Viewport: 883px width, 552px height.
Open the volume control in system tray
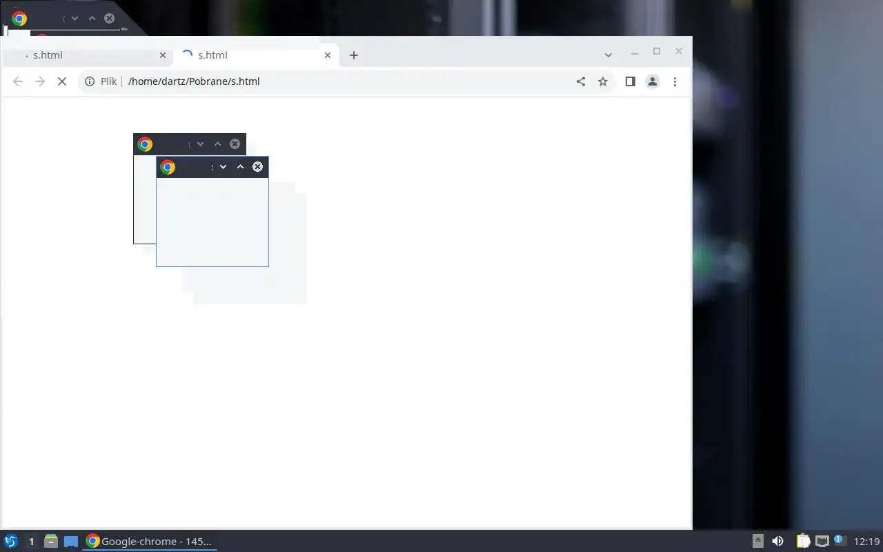[x=777, y=541]
